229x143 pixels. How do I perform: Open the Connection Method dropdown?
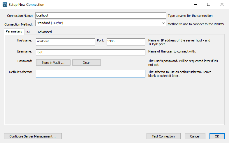pos(100,23)
